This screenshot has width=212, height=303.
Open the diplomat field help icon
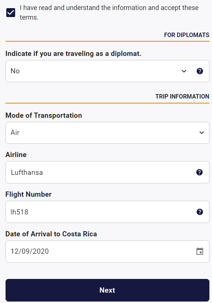(200, 71)
